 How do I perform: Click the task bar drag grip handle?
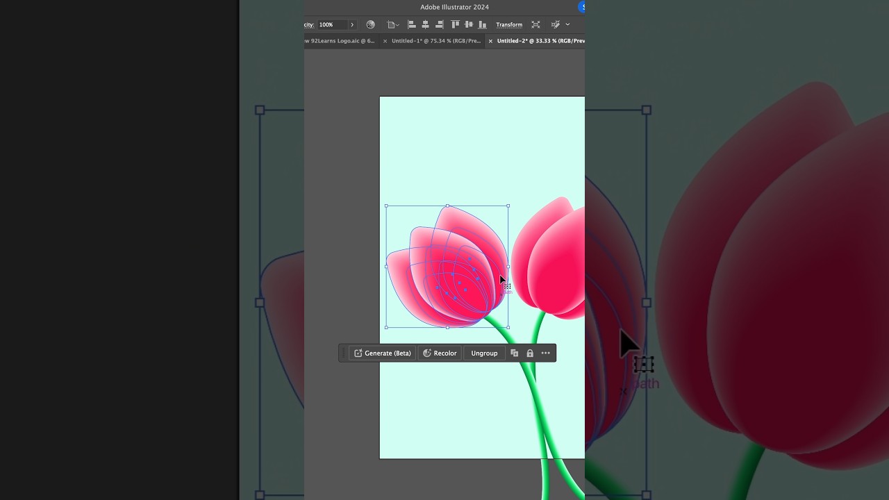click(x=343, y=353)
